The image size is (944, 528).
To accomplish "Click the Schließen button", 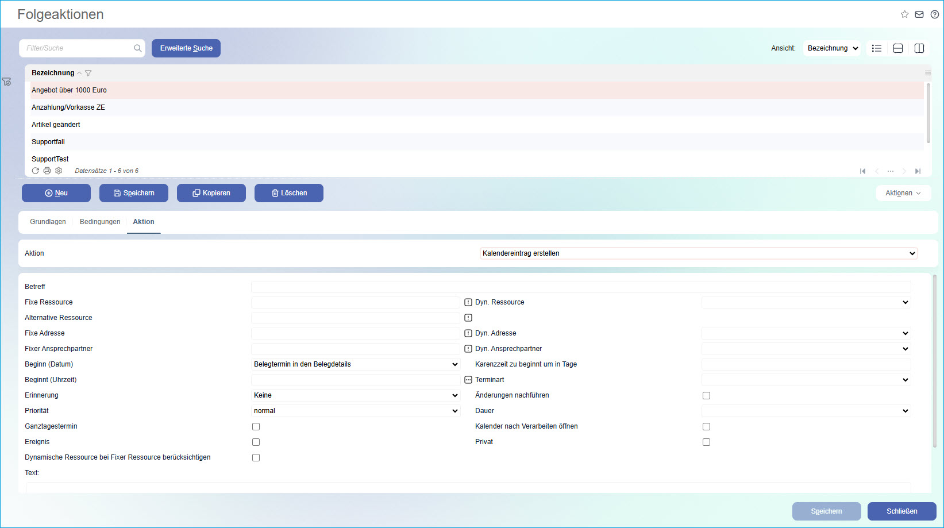I will click(x=901, y=511).
